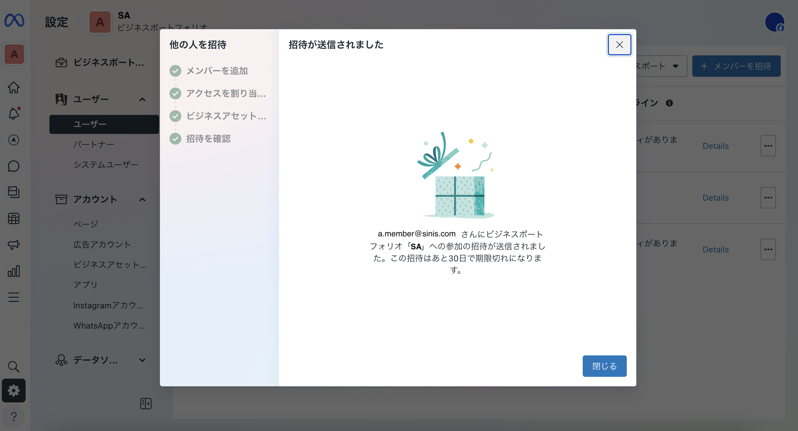Open the three-dot options next to Details
The width and height of the screenshot is (798, 431).
768,146
